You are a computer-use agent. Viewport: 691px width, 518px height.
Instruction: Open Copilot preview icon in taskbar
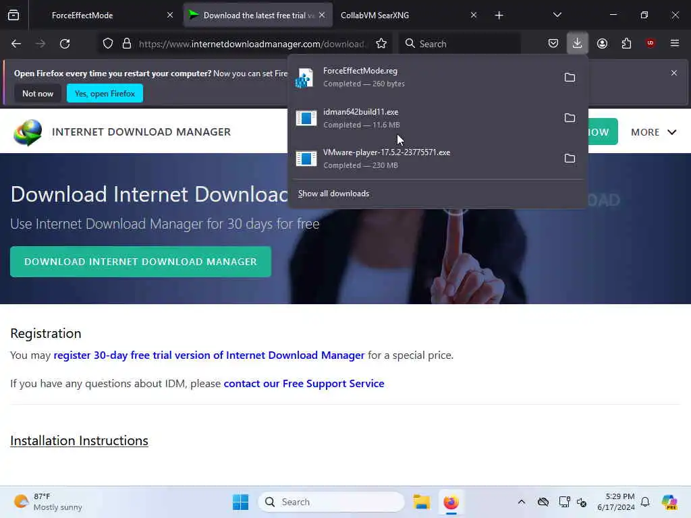669,502
